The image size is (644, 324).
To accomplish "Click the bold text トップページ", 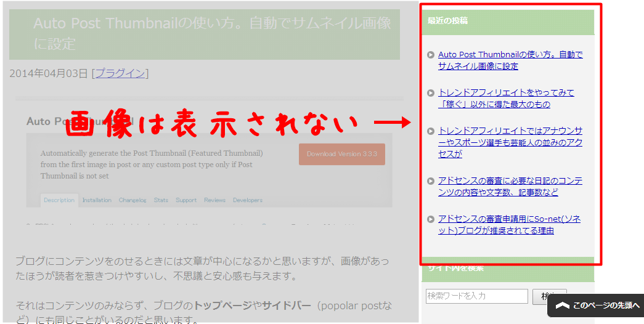I will click(222, 306).
